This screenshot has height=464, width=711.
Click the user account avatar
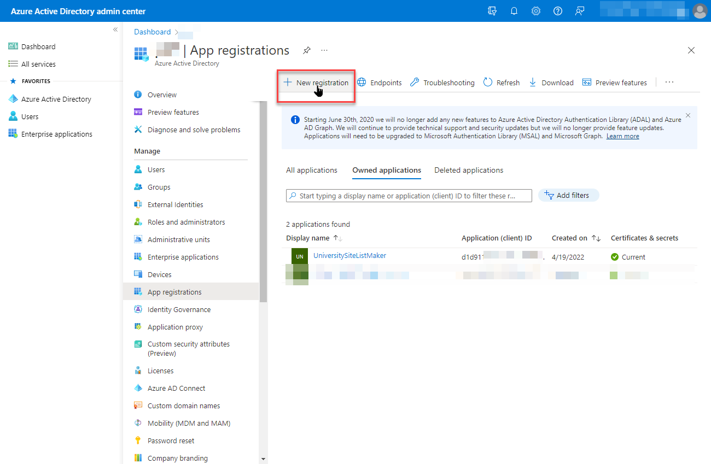point(700,11)
